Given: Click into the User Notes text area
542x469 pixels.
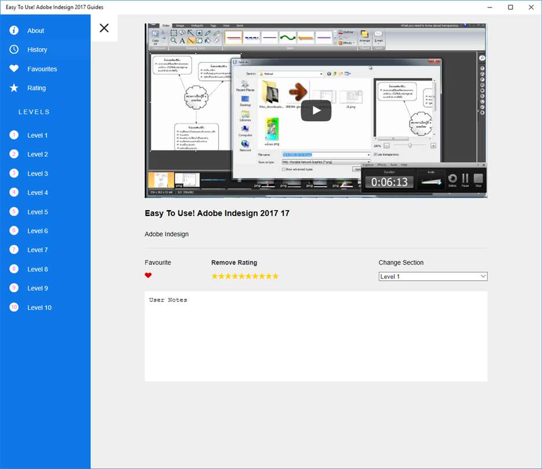Looking at the screenshot, I should point(316,336).
